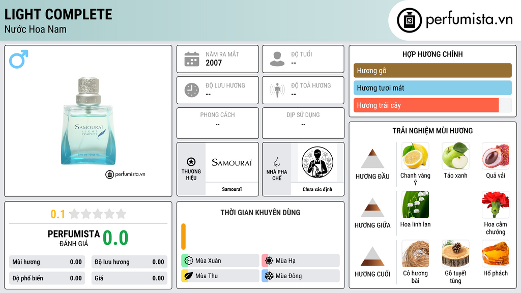Screen dimensions: 521x293
Task: Click the Hương trái cây accord bar
Action: click(x=432, y=105)
